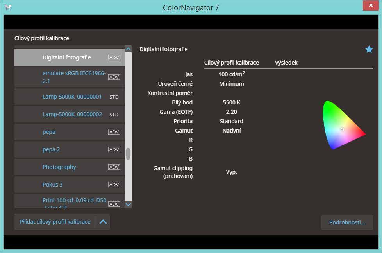Click the 5500 K white point value
This screenshot has width=382, height=253.
point(232,102)
